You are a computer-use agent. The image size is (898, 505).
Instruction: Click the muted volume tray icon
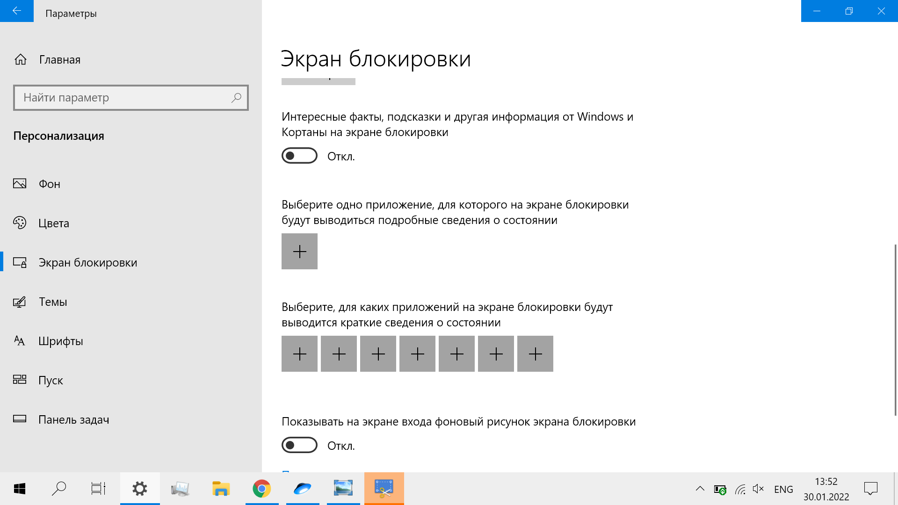[758, 489]
